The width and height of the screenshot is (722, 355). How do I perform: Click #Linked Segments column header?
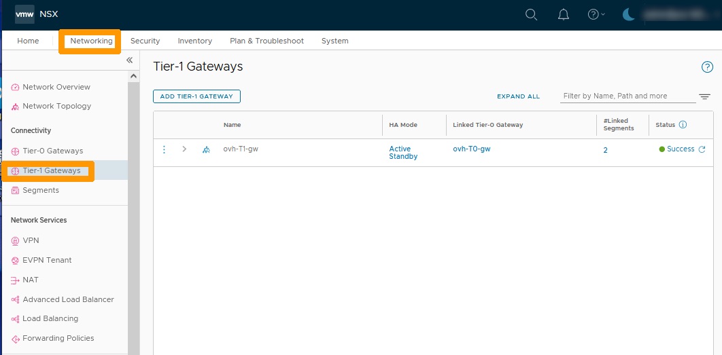coord(619,125)
